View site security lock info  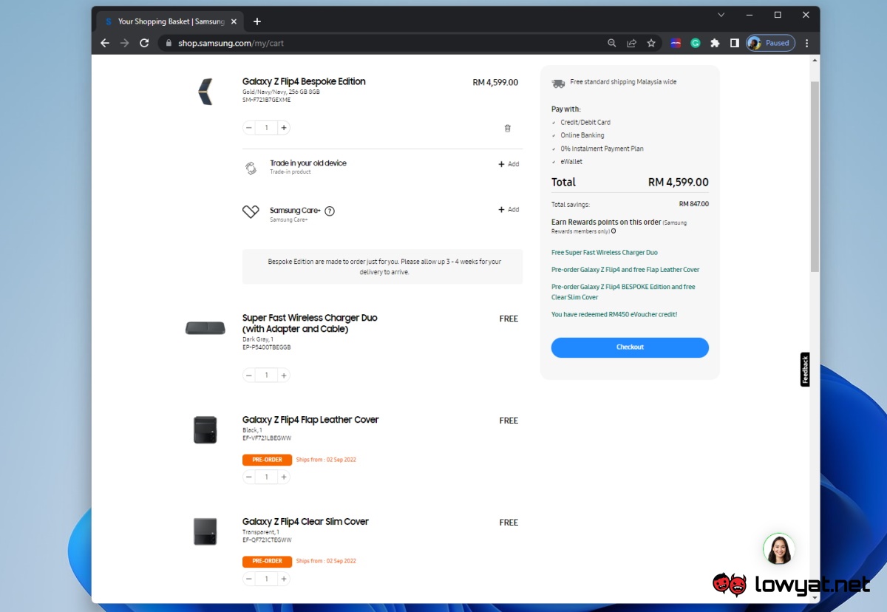point(169,43)
